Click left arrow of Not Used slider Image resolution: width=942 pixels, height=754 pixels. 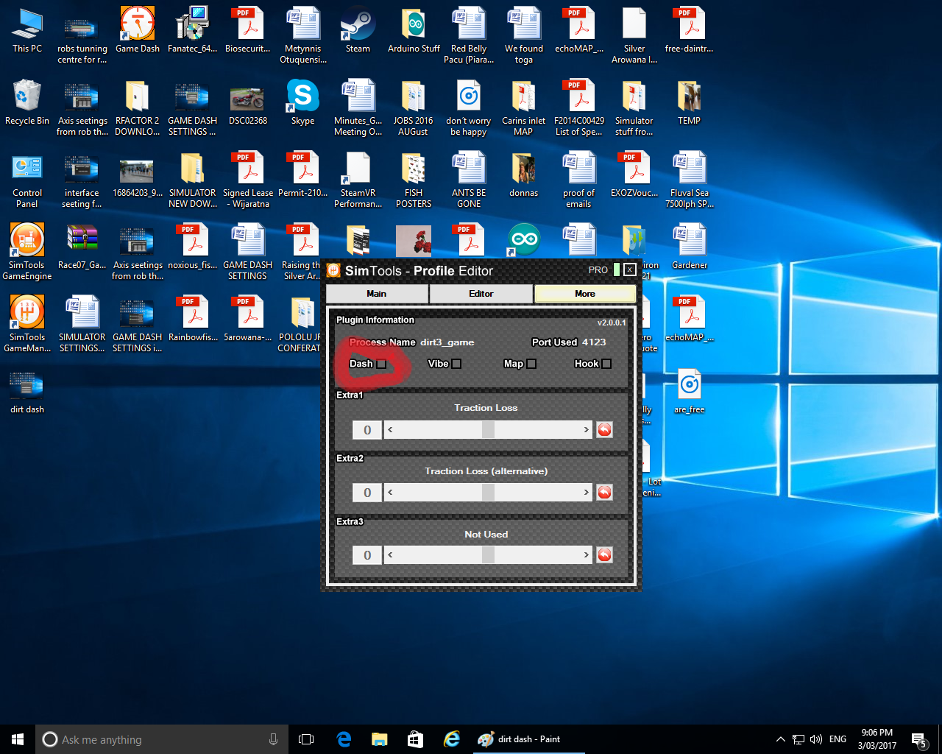tap(390, 554)
